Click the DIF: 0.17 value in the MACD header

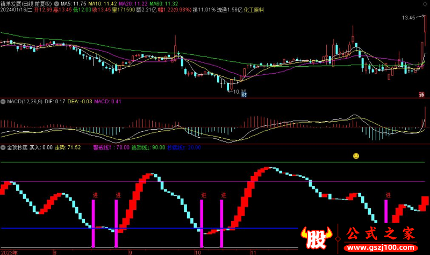pyautogui.click(x=55, y=102)
